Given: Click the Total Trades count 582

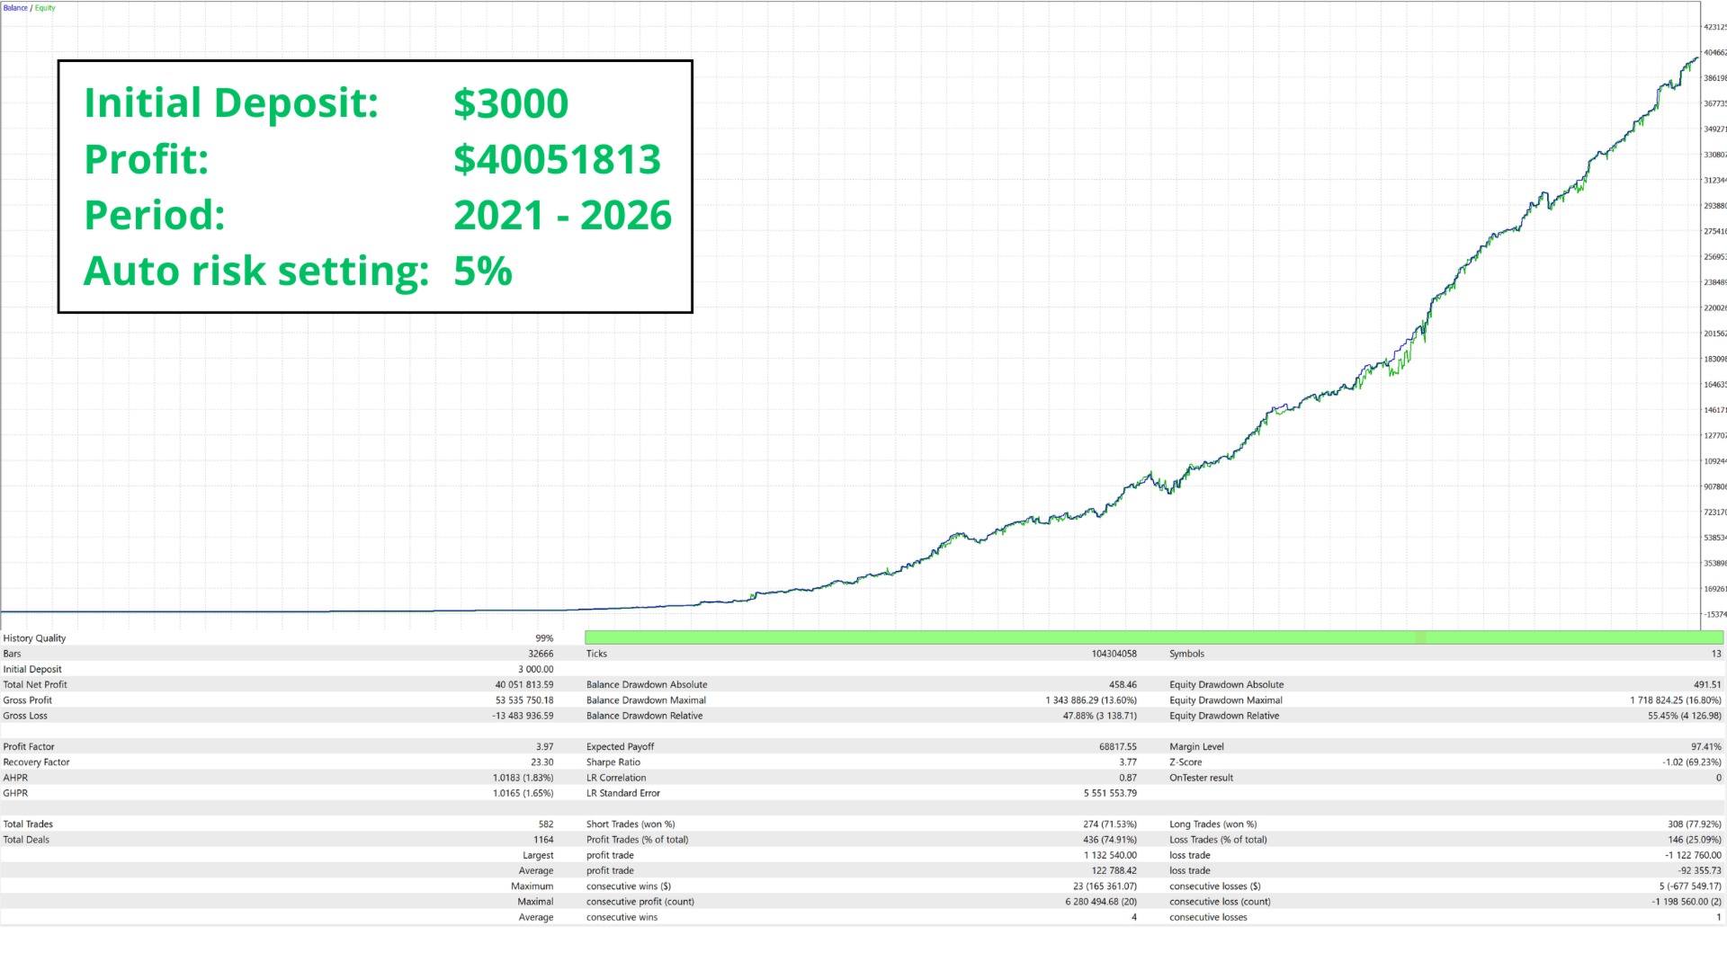Looking at the screenshot, I should coord(545,824).
